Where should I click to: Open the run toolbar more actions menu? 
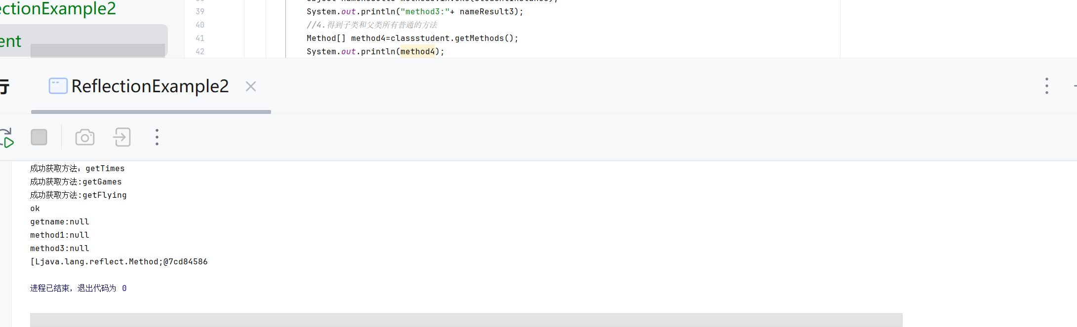tap(157, 137)
